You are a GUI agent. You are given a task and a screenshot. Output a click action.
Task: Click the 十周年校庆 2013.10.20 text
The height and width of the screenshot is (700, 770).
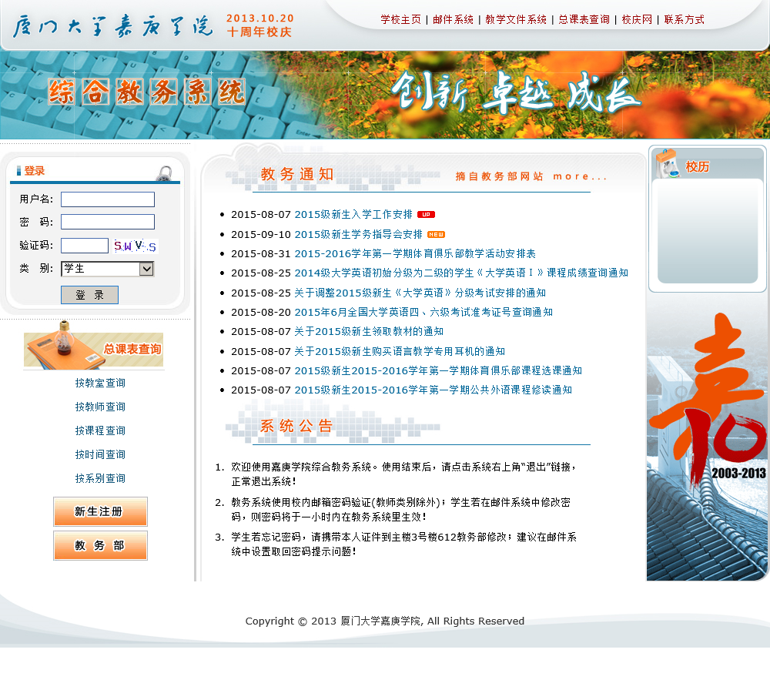[259, 25]
